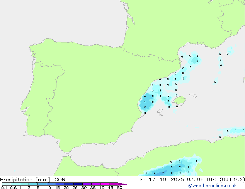This screenshot has width=245, height=189.
Task: Click the "7" precipitation value over Algeria
Action: point(163,173)
